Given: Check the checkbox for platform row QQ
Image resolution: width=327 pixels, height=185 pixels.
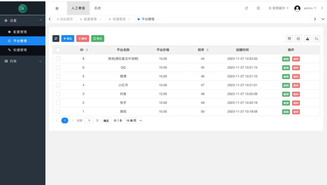Looking at the screenshot, I should (x=58, y=67).
